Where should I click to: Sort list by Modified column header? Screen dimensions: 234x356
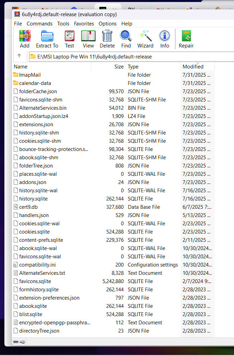[x=197, y=66]
